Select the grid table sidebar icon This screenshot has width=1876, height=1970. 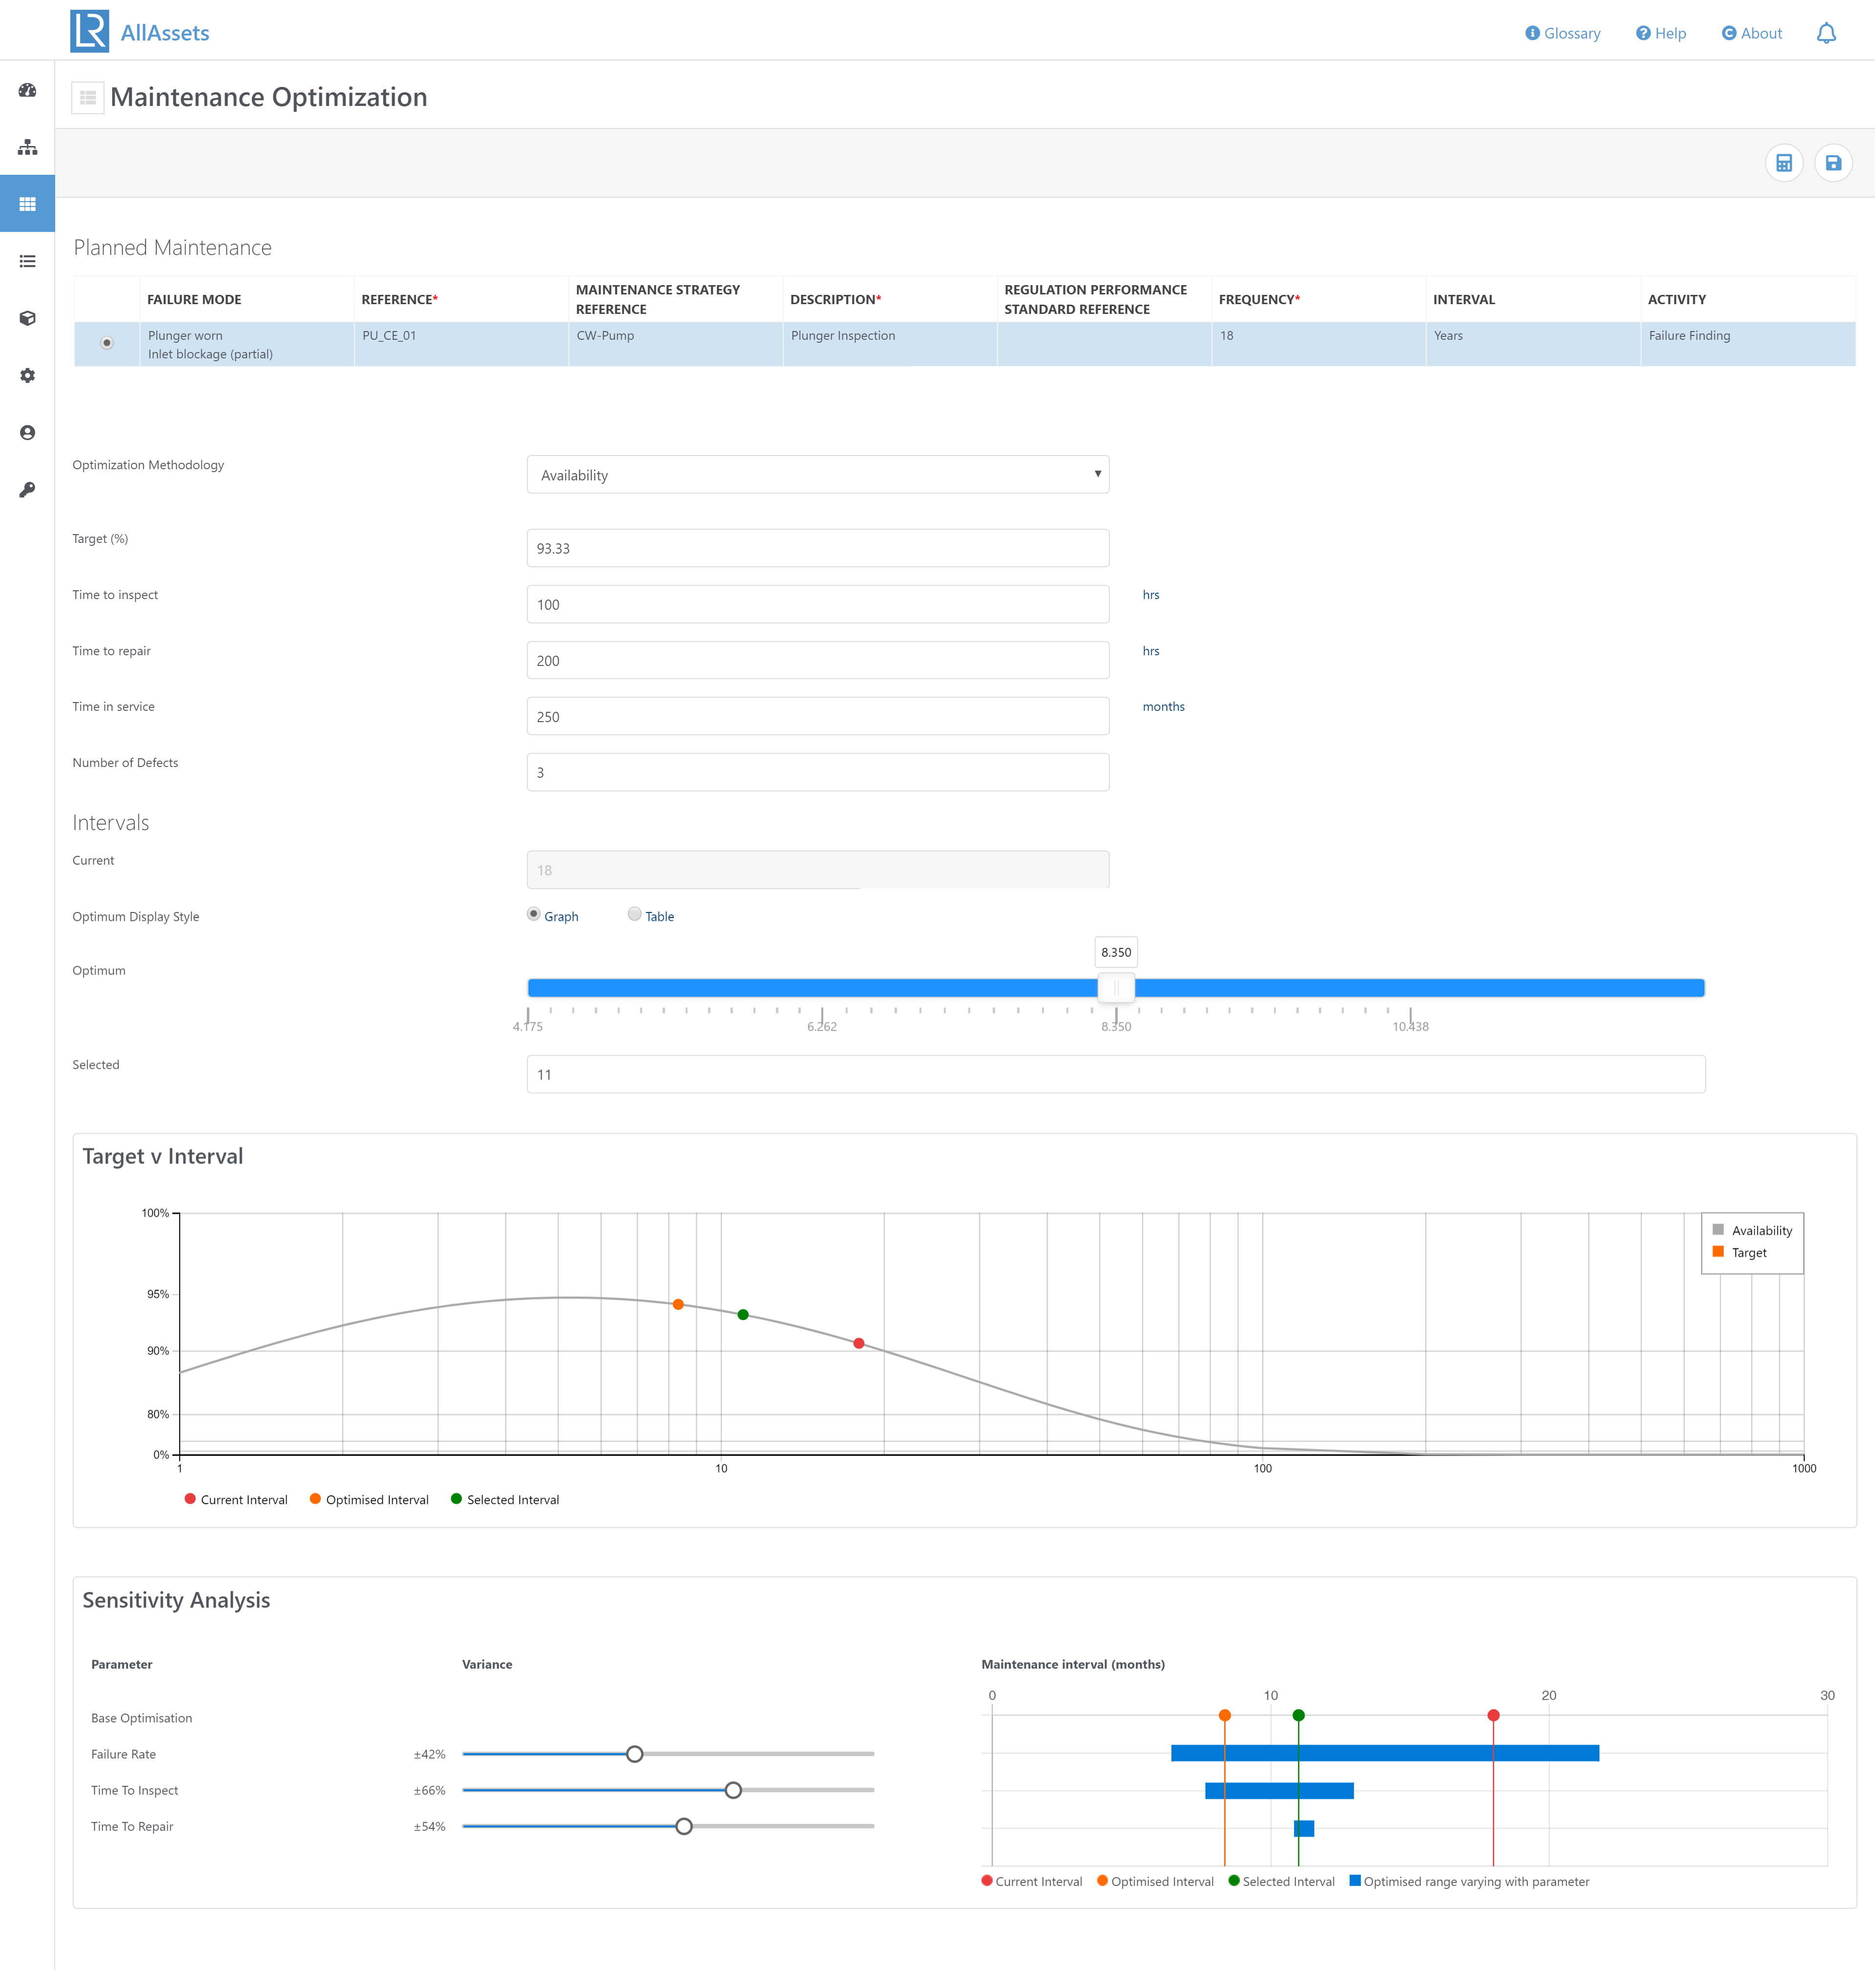tap(28, 204)
